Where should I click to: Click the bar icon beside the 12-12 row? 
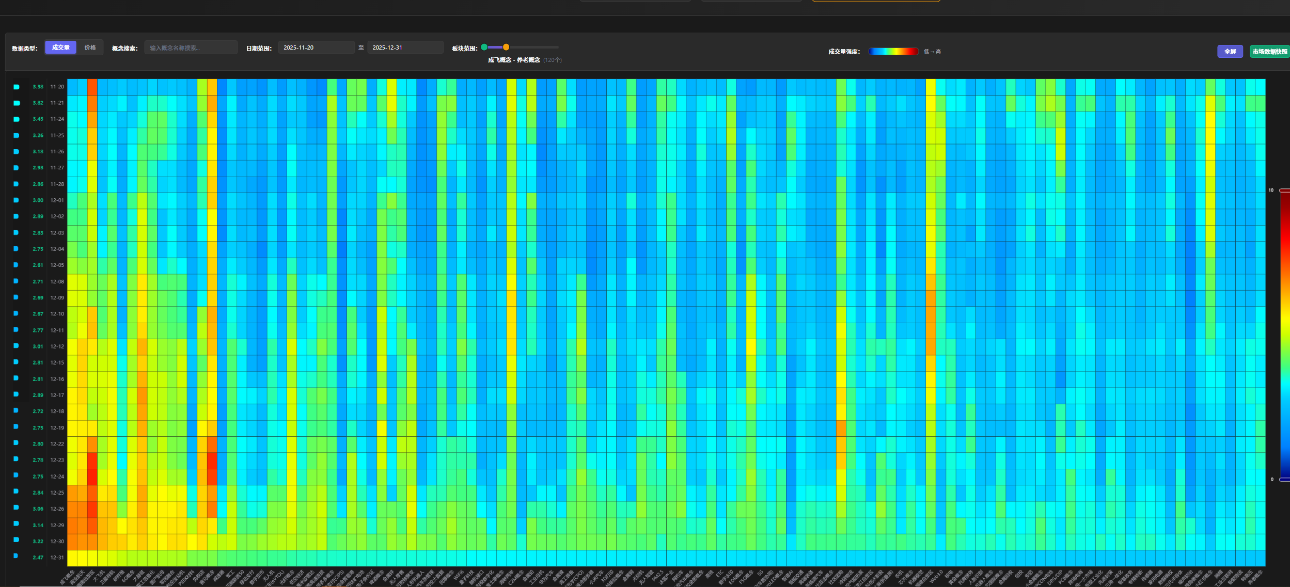click(16, 346)
